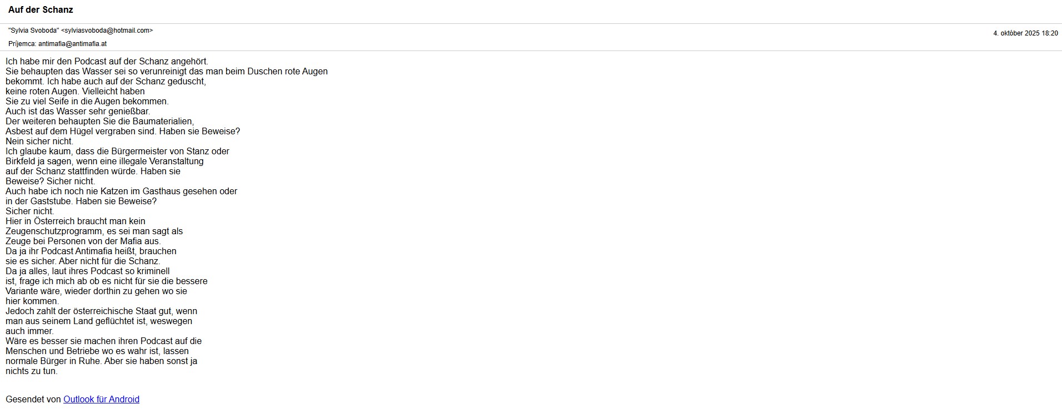Open the "Outlook für Android" link
The image size is (1062, 414).
(101, 400)
